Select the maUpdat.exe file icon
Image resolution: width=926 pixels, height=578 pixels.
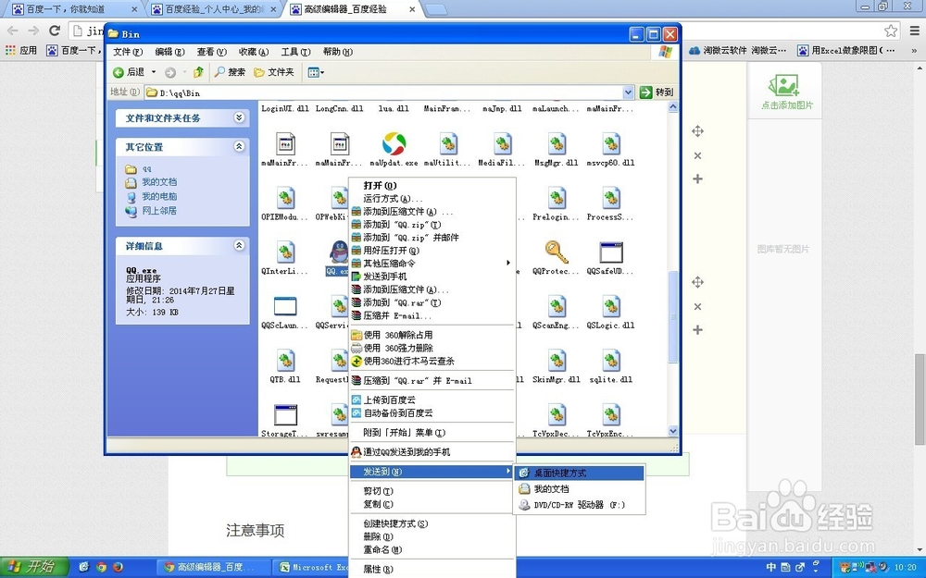[394, 143]
